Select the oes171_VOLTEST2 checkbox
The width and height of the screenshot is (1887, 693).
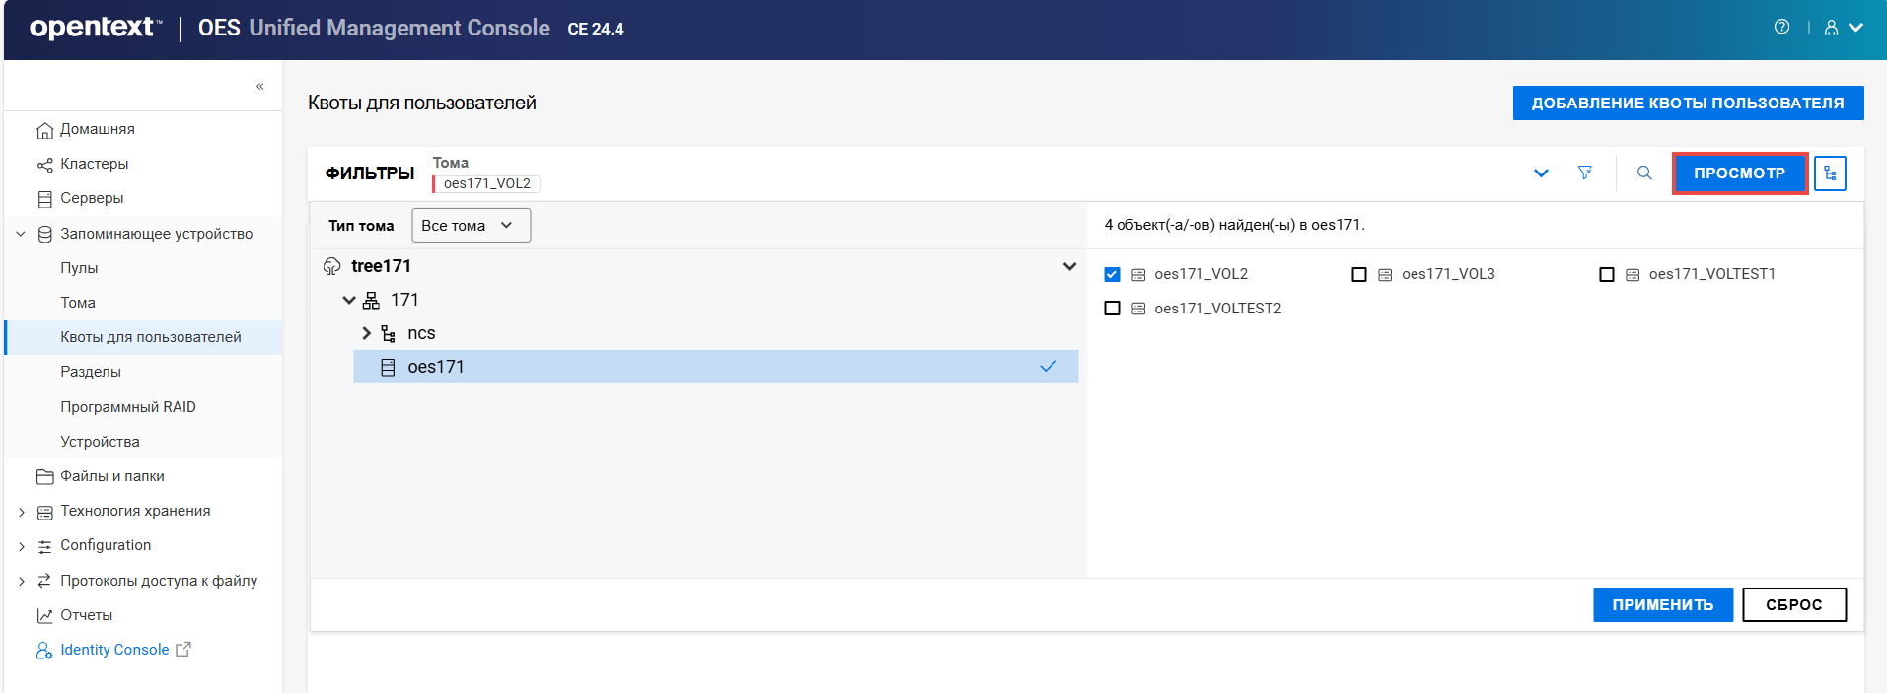coord(1112,309)
